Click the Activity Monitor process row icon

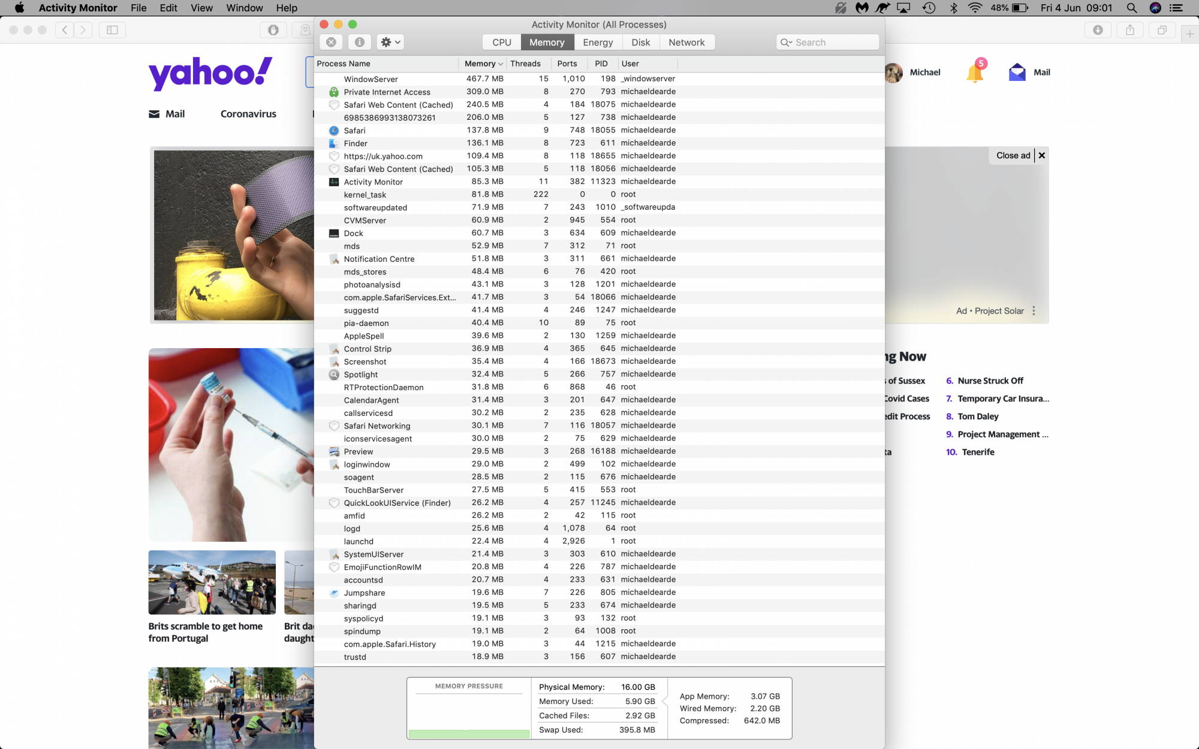click(334, 182)
